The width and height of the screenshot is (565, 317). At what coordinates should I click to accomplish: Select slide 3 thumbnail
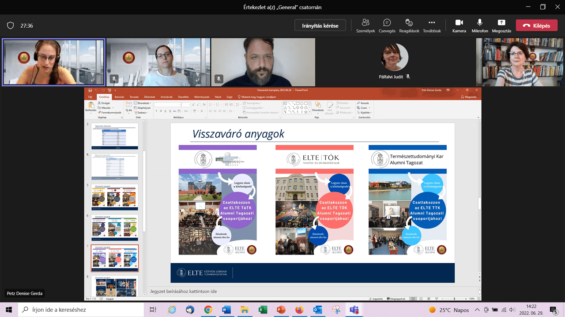(115, 136)
